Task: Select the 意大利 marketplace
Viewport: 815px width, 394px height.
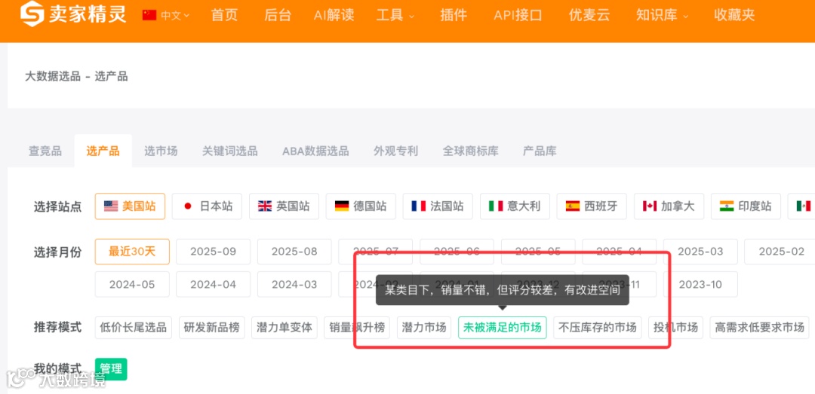Action: tap(515, 206)
